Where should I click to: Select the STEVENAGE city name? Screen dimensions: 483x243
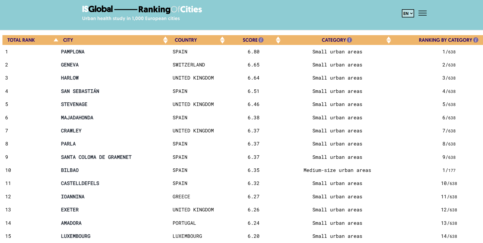tap(74, 104)
